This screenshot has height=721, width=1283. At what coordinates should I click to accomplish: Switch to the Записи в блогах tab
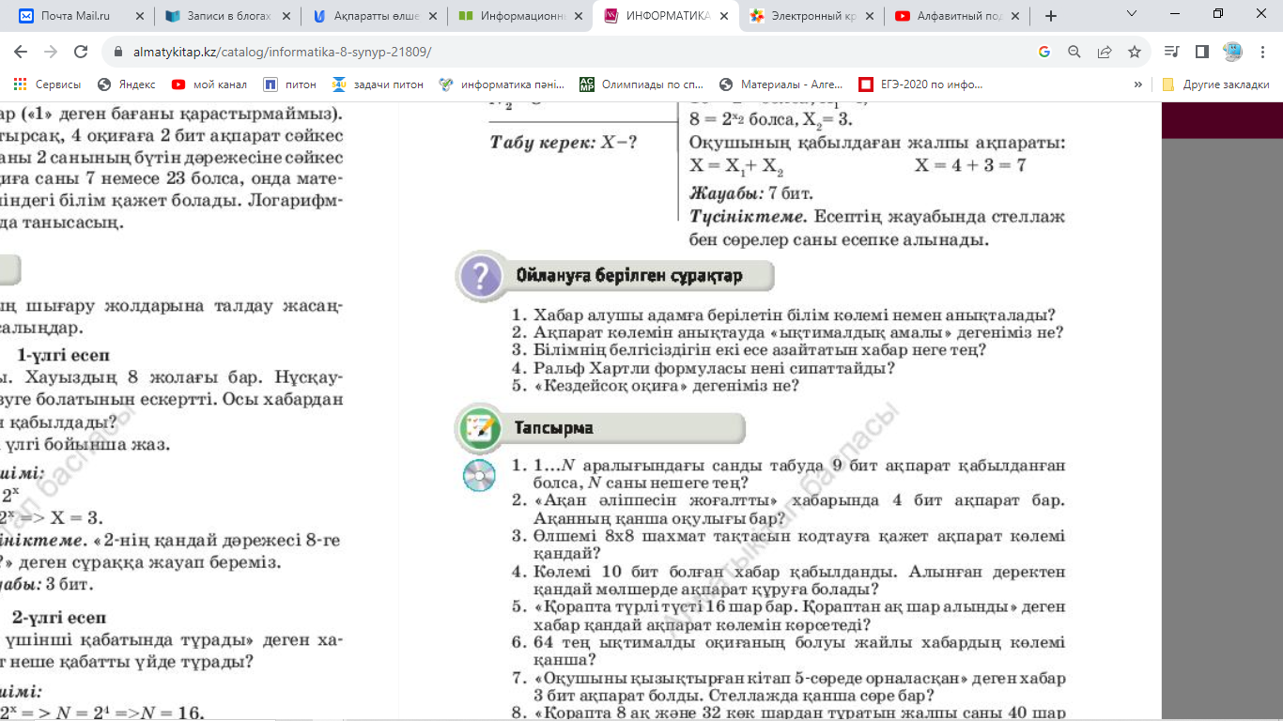tap(217, 16)
